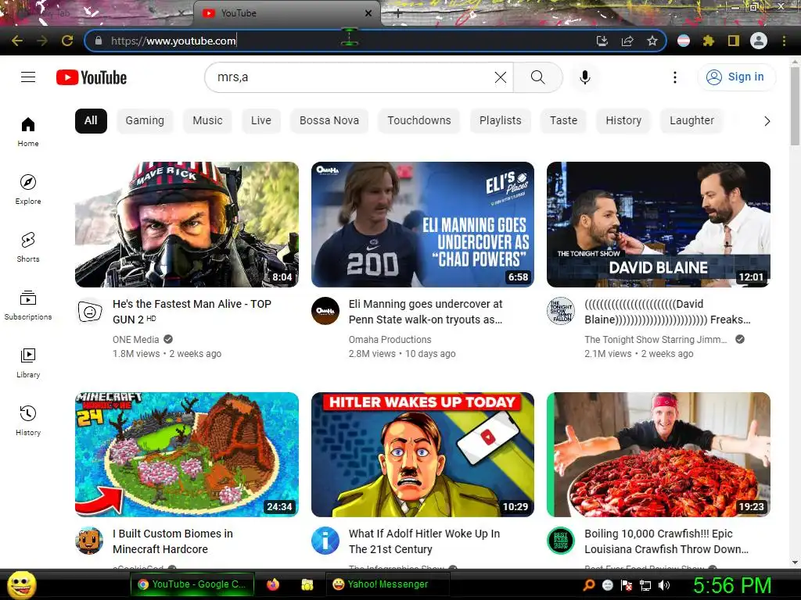Open What If Adolf Hitler Woke title
801x600 pixels.
coord(424,541)
